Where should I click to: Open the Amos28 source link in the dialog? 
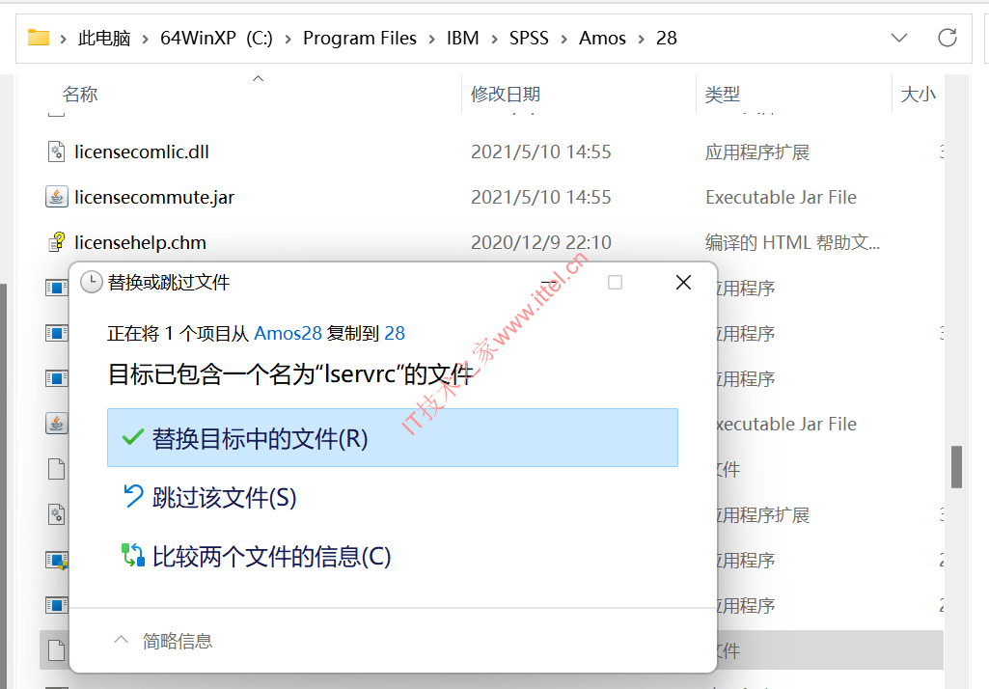[x=288, y=333]
